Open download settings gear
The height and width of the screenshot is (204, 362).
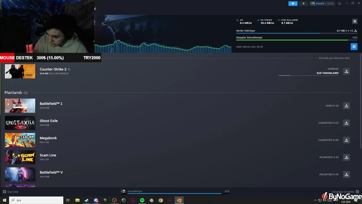click(x=355, y=21)
